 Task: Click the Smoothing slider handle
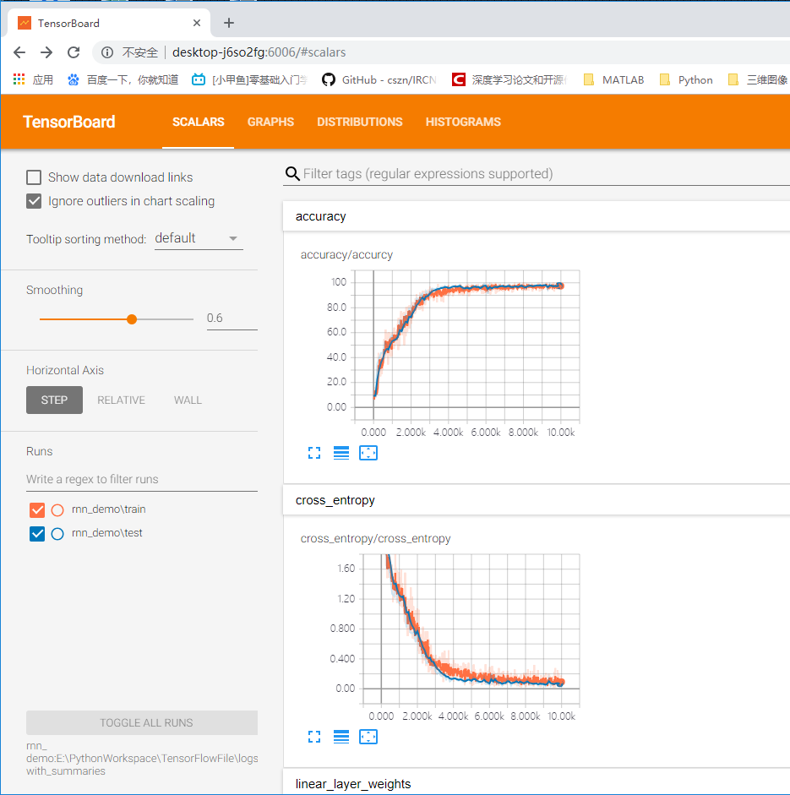pyautogui.click(x=132, y=319)
